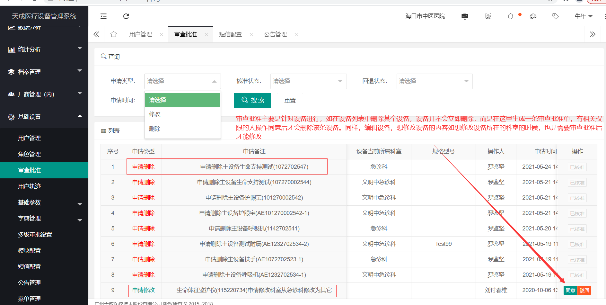Click the 统计分析 bar chart icon
Screen dimensions: 606x305
[11, 49]
